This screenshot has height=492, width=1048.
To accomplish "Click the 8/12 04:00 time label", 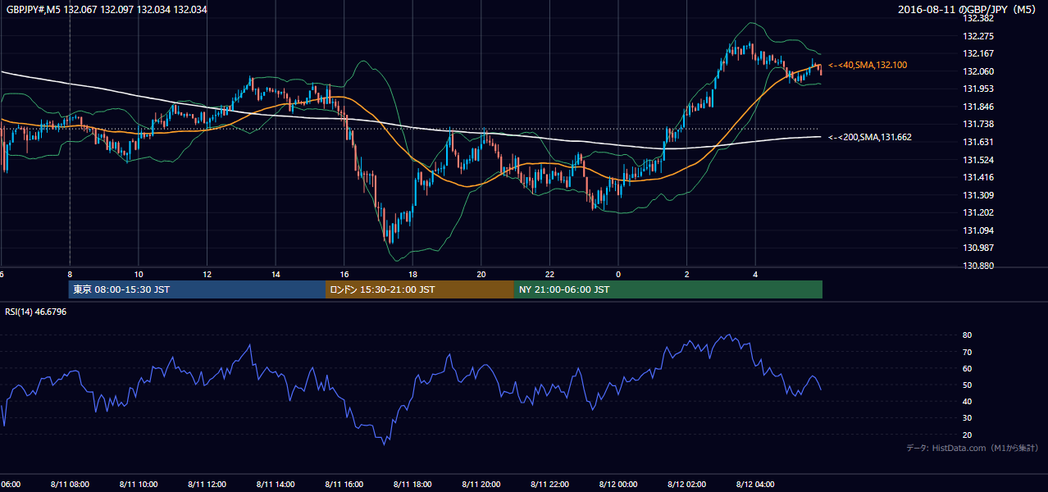I will click(x=756, y=484).
